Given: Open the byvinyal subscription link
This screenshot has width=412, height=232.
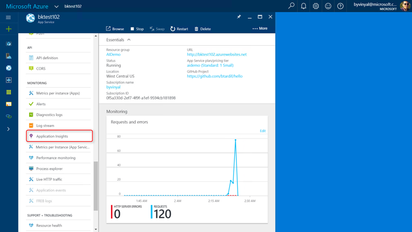Looking at the screenshot, I should pyautogui.click(x=113, y=87).
